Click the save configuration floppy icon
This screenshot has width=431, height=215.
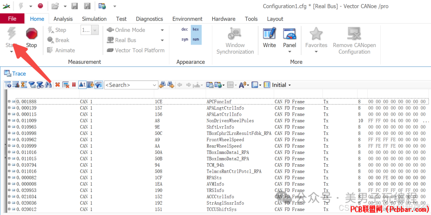[x=74, y=6]
